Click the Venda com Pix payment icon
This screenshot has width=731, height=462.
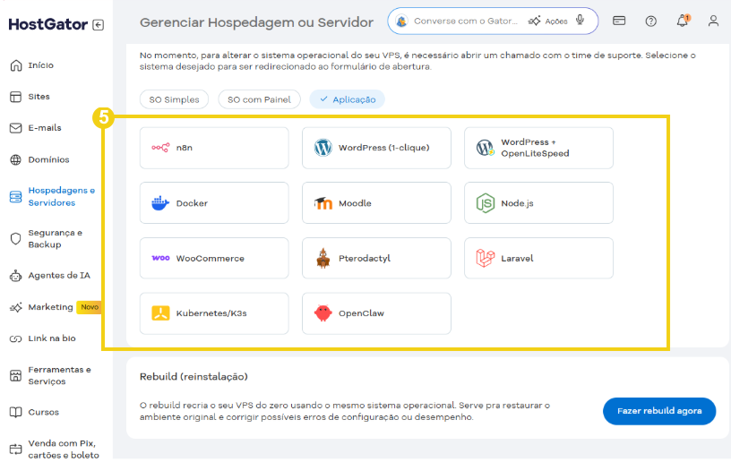(x=16, y=449)
